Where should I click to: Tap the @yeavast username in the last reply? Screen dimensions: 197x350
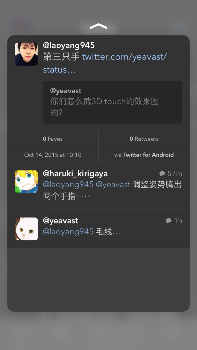click(x=60, y=220)
